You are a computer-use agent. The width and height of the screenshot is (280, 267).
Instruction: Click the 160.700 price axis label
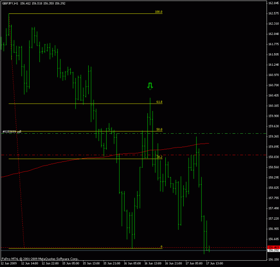(x=274, y=85)
